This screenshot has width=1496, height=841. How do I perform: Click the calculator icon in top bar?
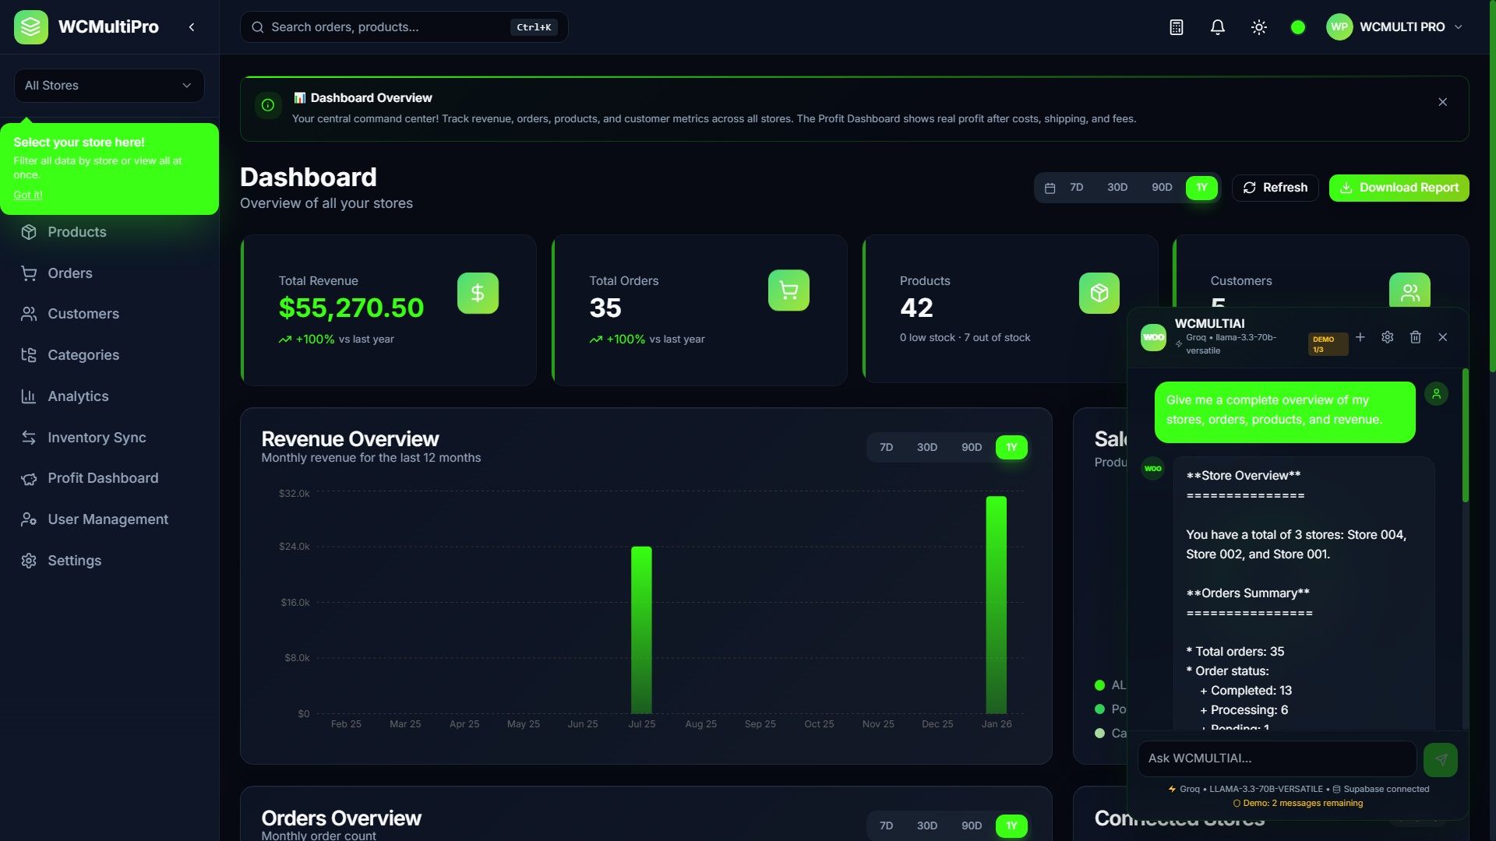coord(1177,27)
